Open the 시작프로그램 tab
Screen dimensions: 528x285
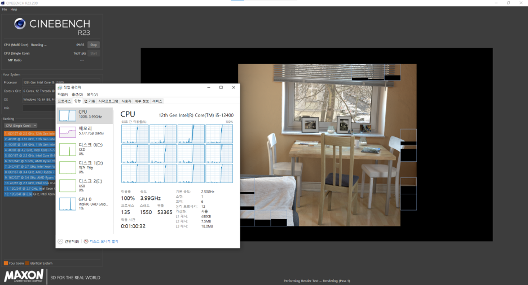[x=108, y=101]
